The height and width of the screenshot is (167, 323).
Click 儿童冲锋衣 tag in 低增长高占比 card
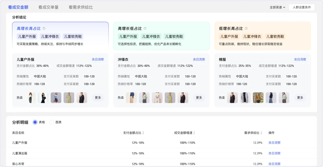pyautogui.click(x=252, y=36)
